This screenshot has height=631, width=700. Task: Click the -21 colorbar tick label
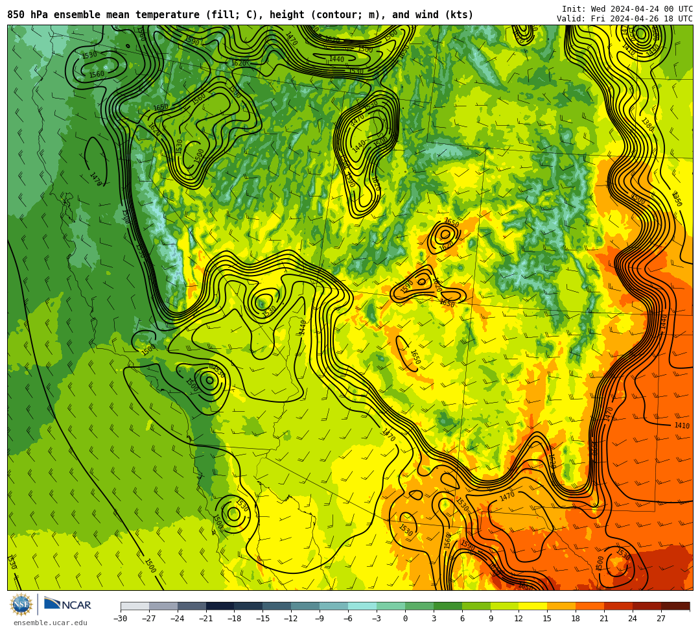point(206,619)
